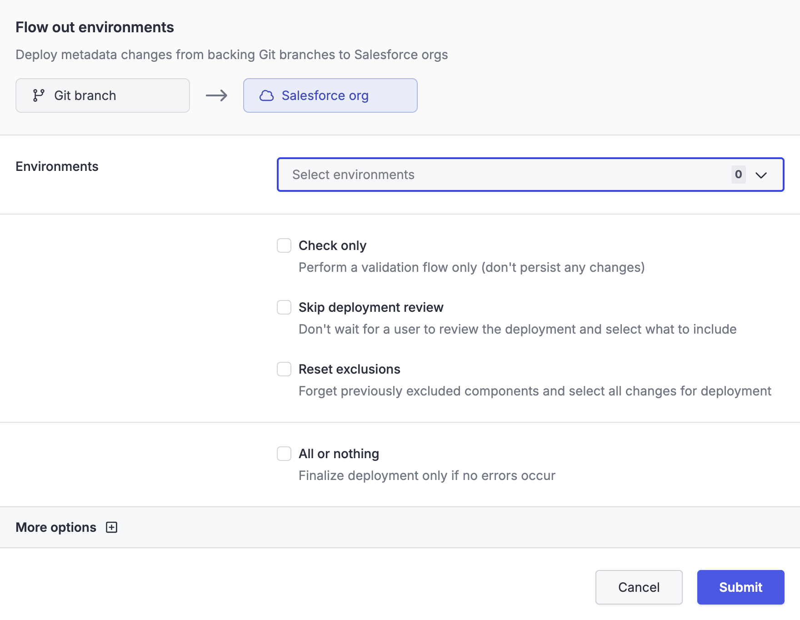Image resolution: width=800 pixels, height=620 pixels.
Task: Click the All or nothing label
Action: 339,454
